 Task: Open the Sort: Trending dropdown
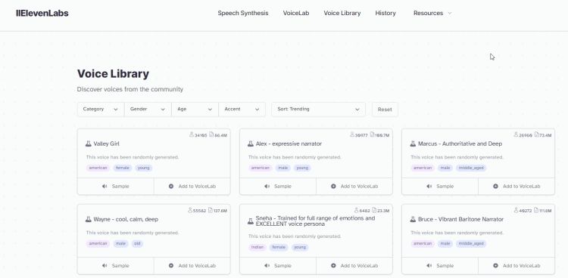(318, 110)
